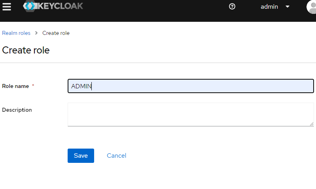Click the Create role page heading
Image resolution: width=316 pixels, height=189 pixels.
point(26,50)
